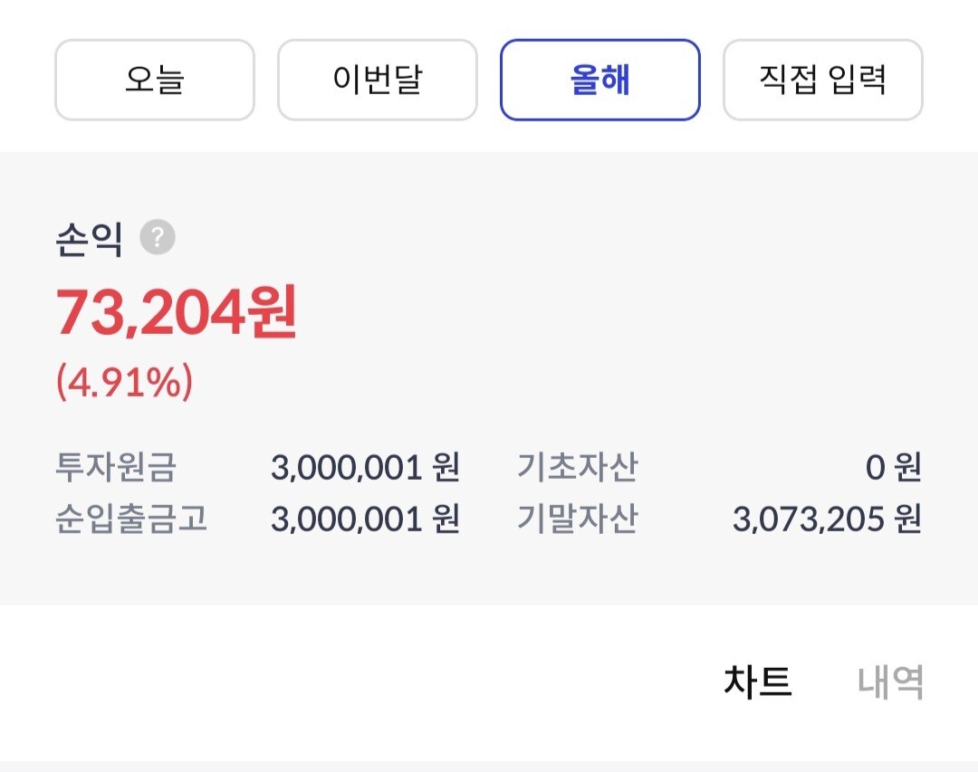This screenshot has height=772, width=978.
Task: Tap the 순입출금고 label
Action: 131,519
